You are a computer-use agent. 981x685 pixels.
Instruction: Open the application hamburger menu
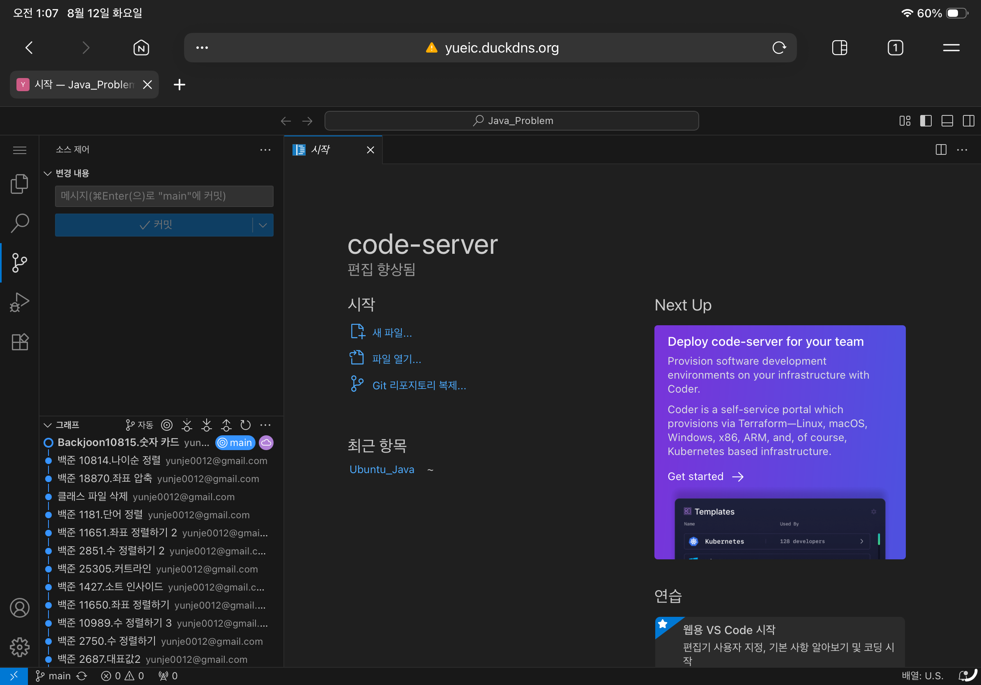(19, 150)
